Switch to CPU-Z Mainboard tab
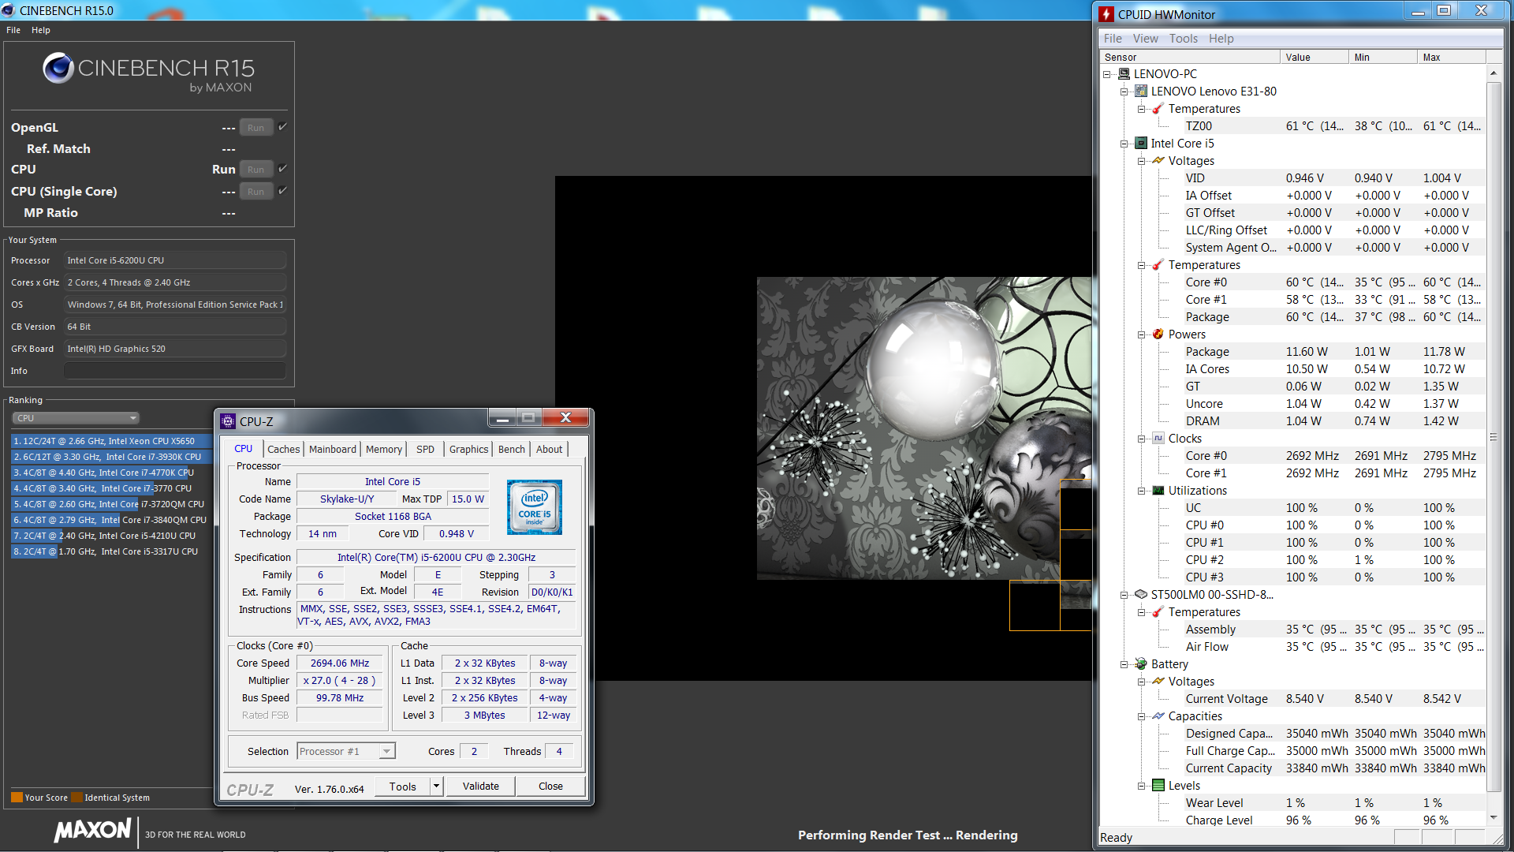Viewport: 1514px width, 852px height. [x=332, y=449]
